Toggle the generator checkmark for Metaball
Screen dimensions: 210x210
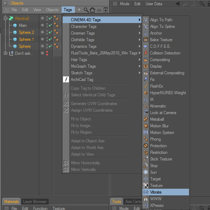tap(50, 18)
